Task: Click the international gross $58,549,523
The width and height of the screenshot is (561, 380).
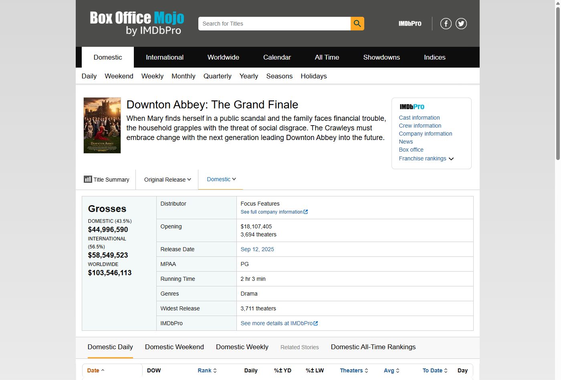Action: [x=108, y=255]
